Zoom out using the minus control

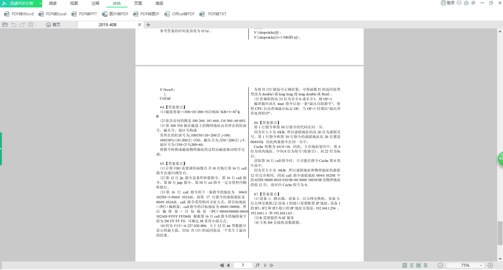[440, 265]
